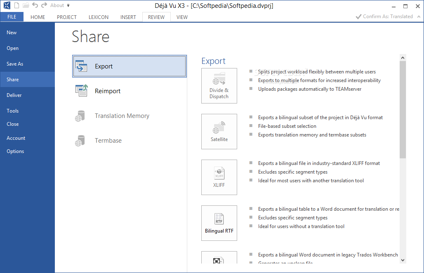This screenshot has height=273, width=424.
Task: Switch to the VIEW ribbon tab
Action: point(182,17)
